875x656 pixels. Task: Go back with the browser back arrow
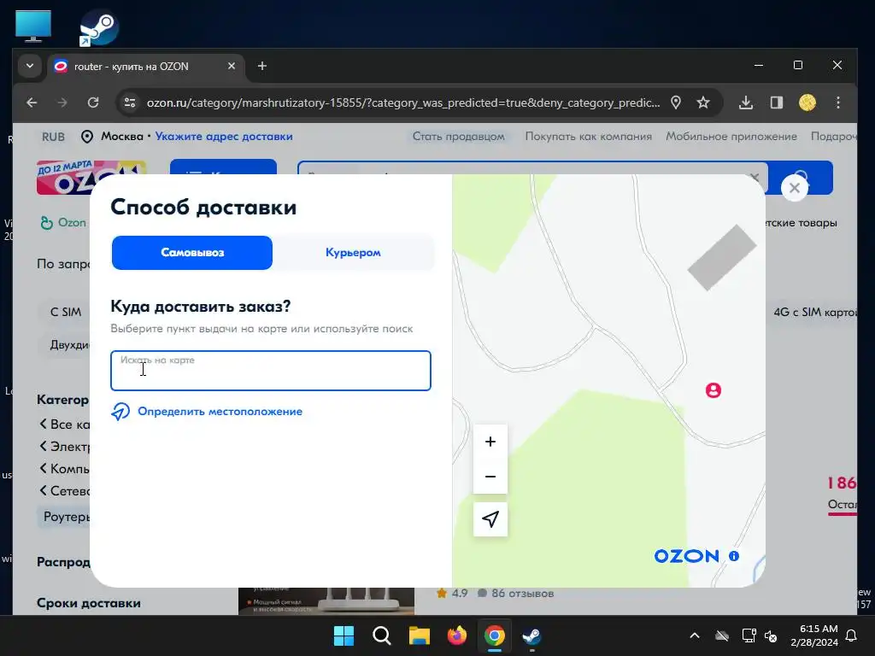32,102
